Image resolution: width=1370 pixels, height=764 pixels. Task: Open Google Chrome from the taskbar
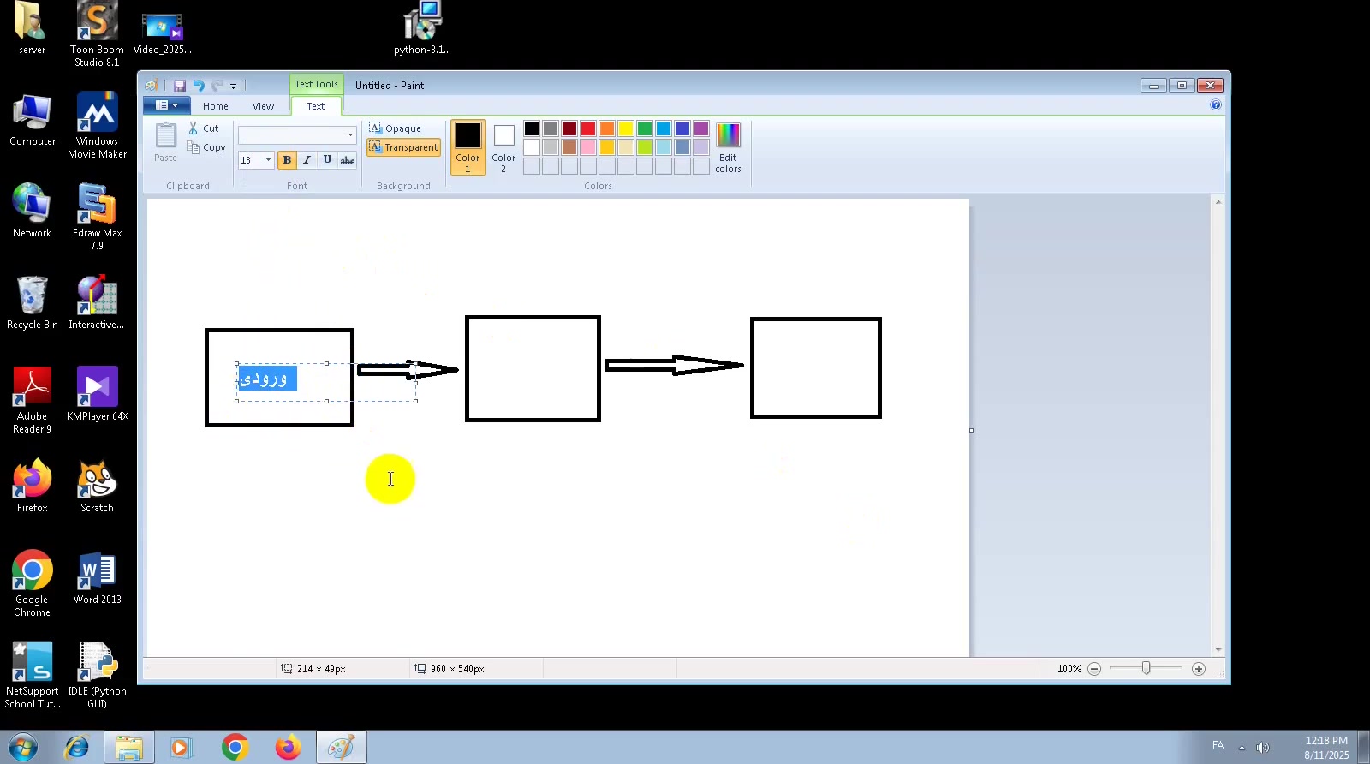(x=235, y=748)
